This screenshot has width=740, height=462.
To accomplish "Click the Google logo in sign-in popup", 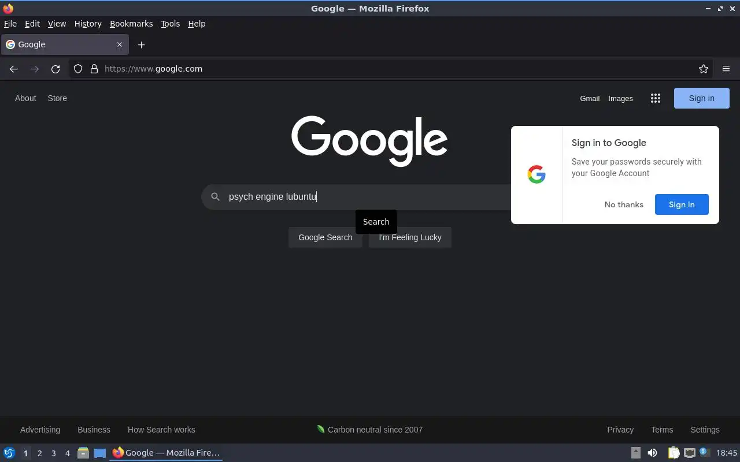I will tap(536, 174).
